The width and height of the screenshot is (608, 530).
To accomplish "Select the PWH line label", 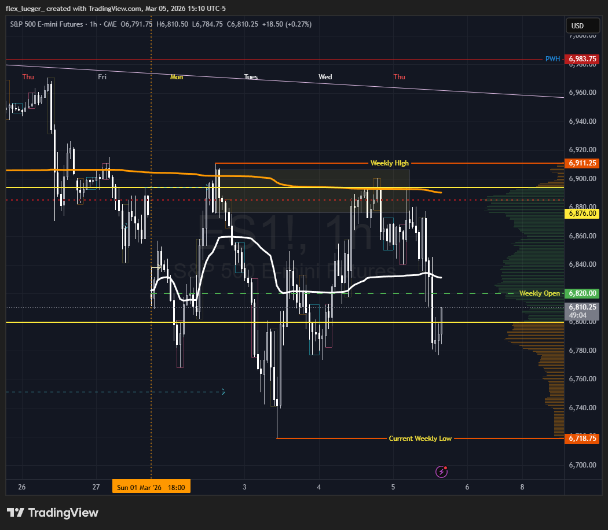I will pyautogui.click(x=552, y=59).
